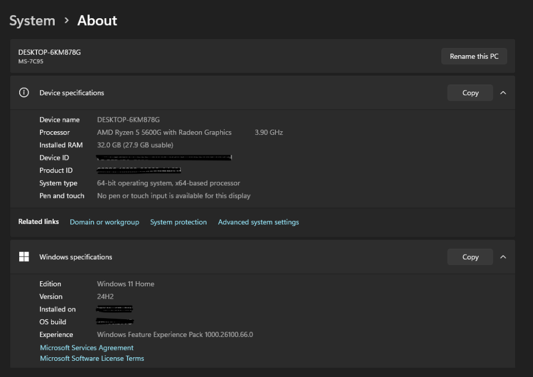Collapse the Device specifications section

pos(503,93)
